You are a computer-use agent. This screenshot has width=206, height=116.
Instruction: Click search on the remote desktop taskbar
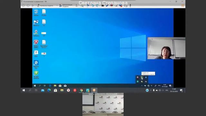click(40, 86)
